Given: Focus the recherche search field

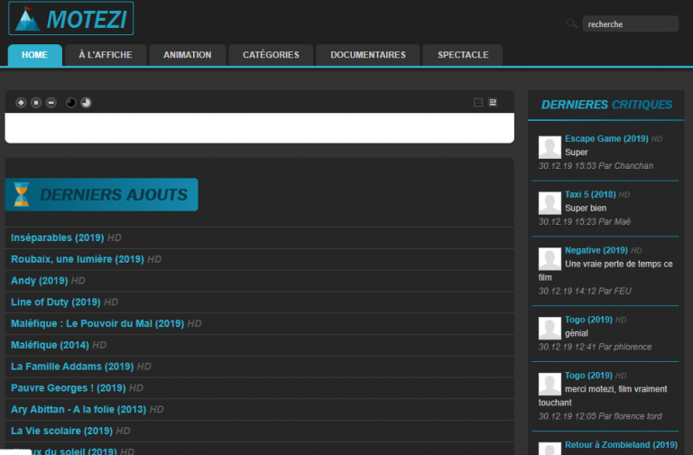Looking at the screenshot, I should [629, 24].
